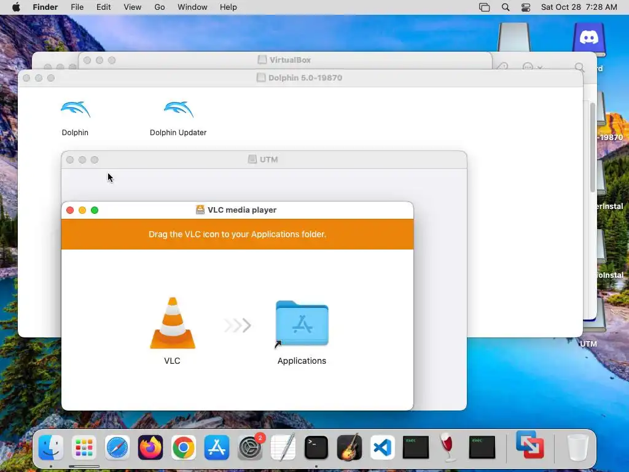Open the exec file right of Wine
Image resolution: width=629 pixels, height=472 pixels.
click(482, 447)
